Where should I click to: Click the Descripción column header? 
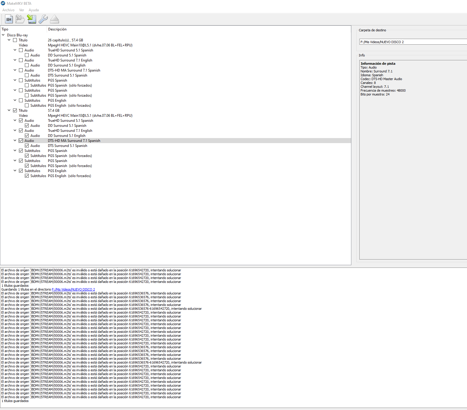(57, 29)
